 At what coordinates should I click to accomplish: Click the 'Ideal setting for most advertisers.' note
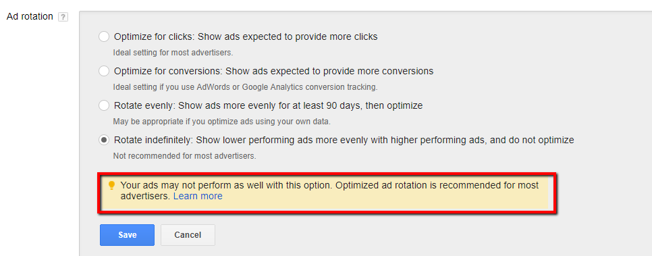[173, 53]
